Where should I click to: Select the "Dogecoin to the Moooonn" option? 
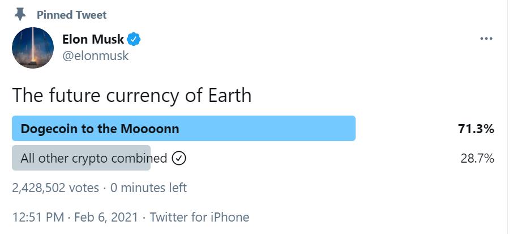(100, 129)
